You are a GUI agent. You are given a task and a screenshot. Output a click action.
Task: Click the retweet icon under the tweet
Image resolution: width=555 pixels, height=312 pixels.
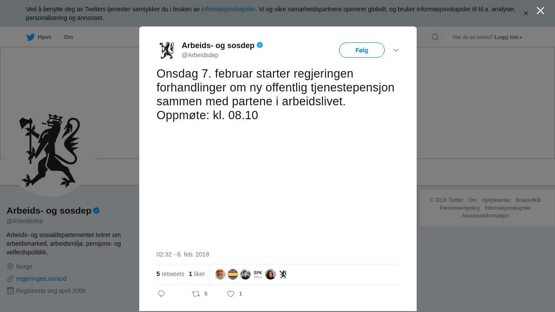196,294
